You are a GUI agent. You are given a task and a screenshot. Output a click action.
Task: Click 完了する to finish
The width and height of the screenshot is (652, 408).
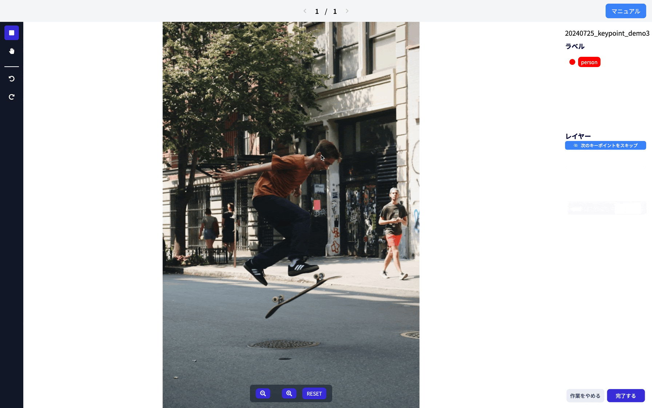tap(625, 396)
